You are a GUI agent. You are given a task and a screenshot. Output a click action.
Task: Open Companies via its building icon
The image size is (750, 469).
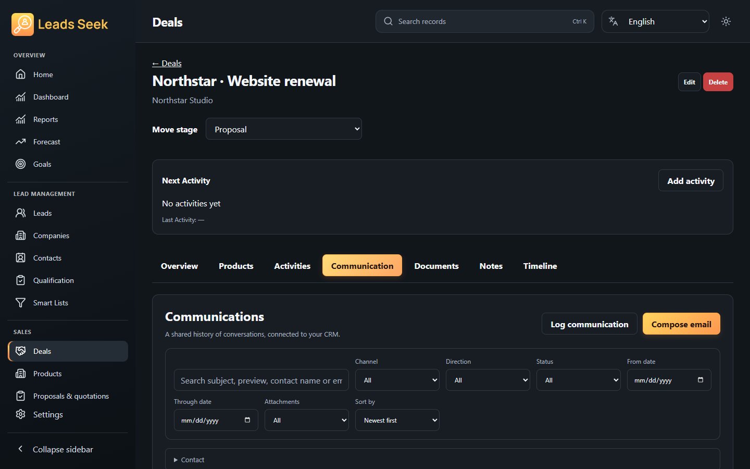coord(20,236)
